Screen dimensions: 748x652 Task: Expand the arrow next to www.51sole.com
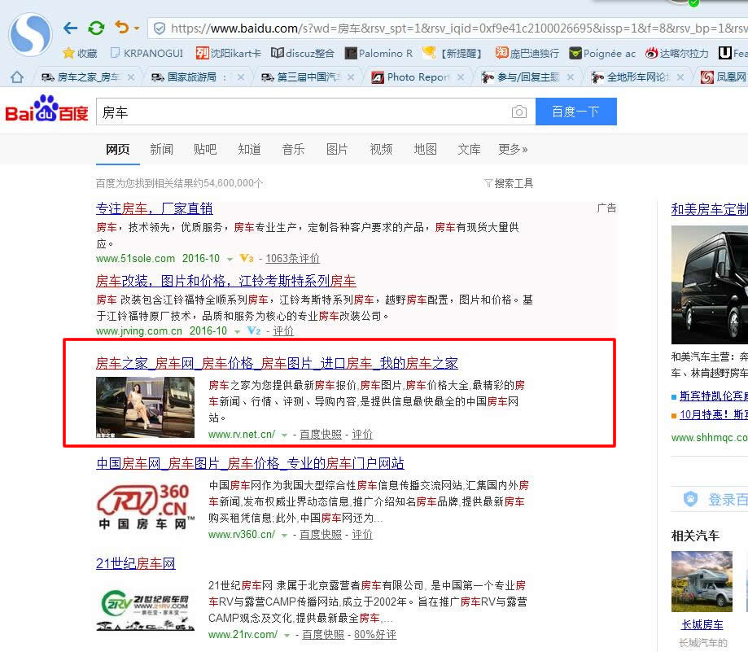230,259
